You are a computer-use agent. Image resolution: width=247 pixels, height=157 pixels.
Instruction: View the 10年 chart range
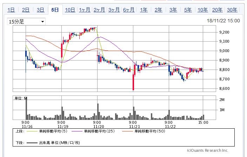[x=202, y=10]
